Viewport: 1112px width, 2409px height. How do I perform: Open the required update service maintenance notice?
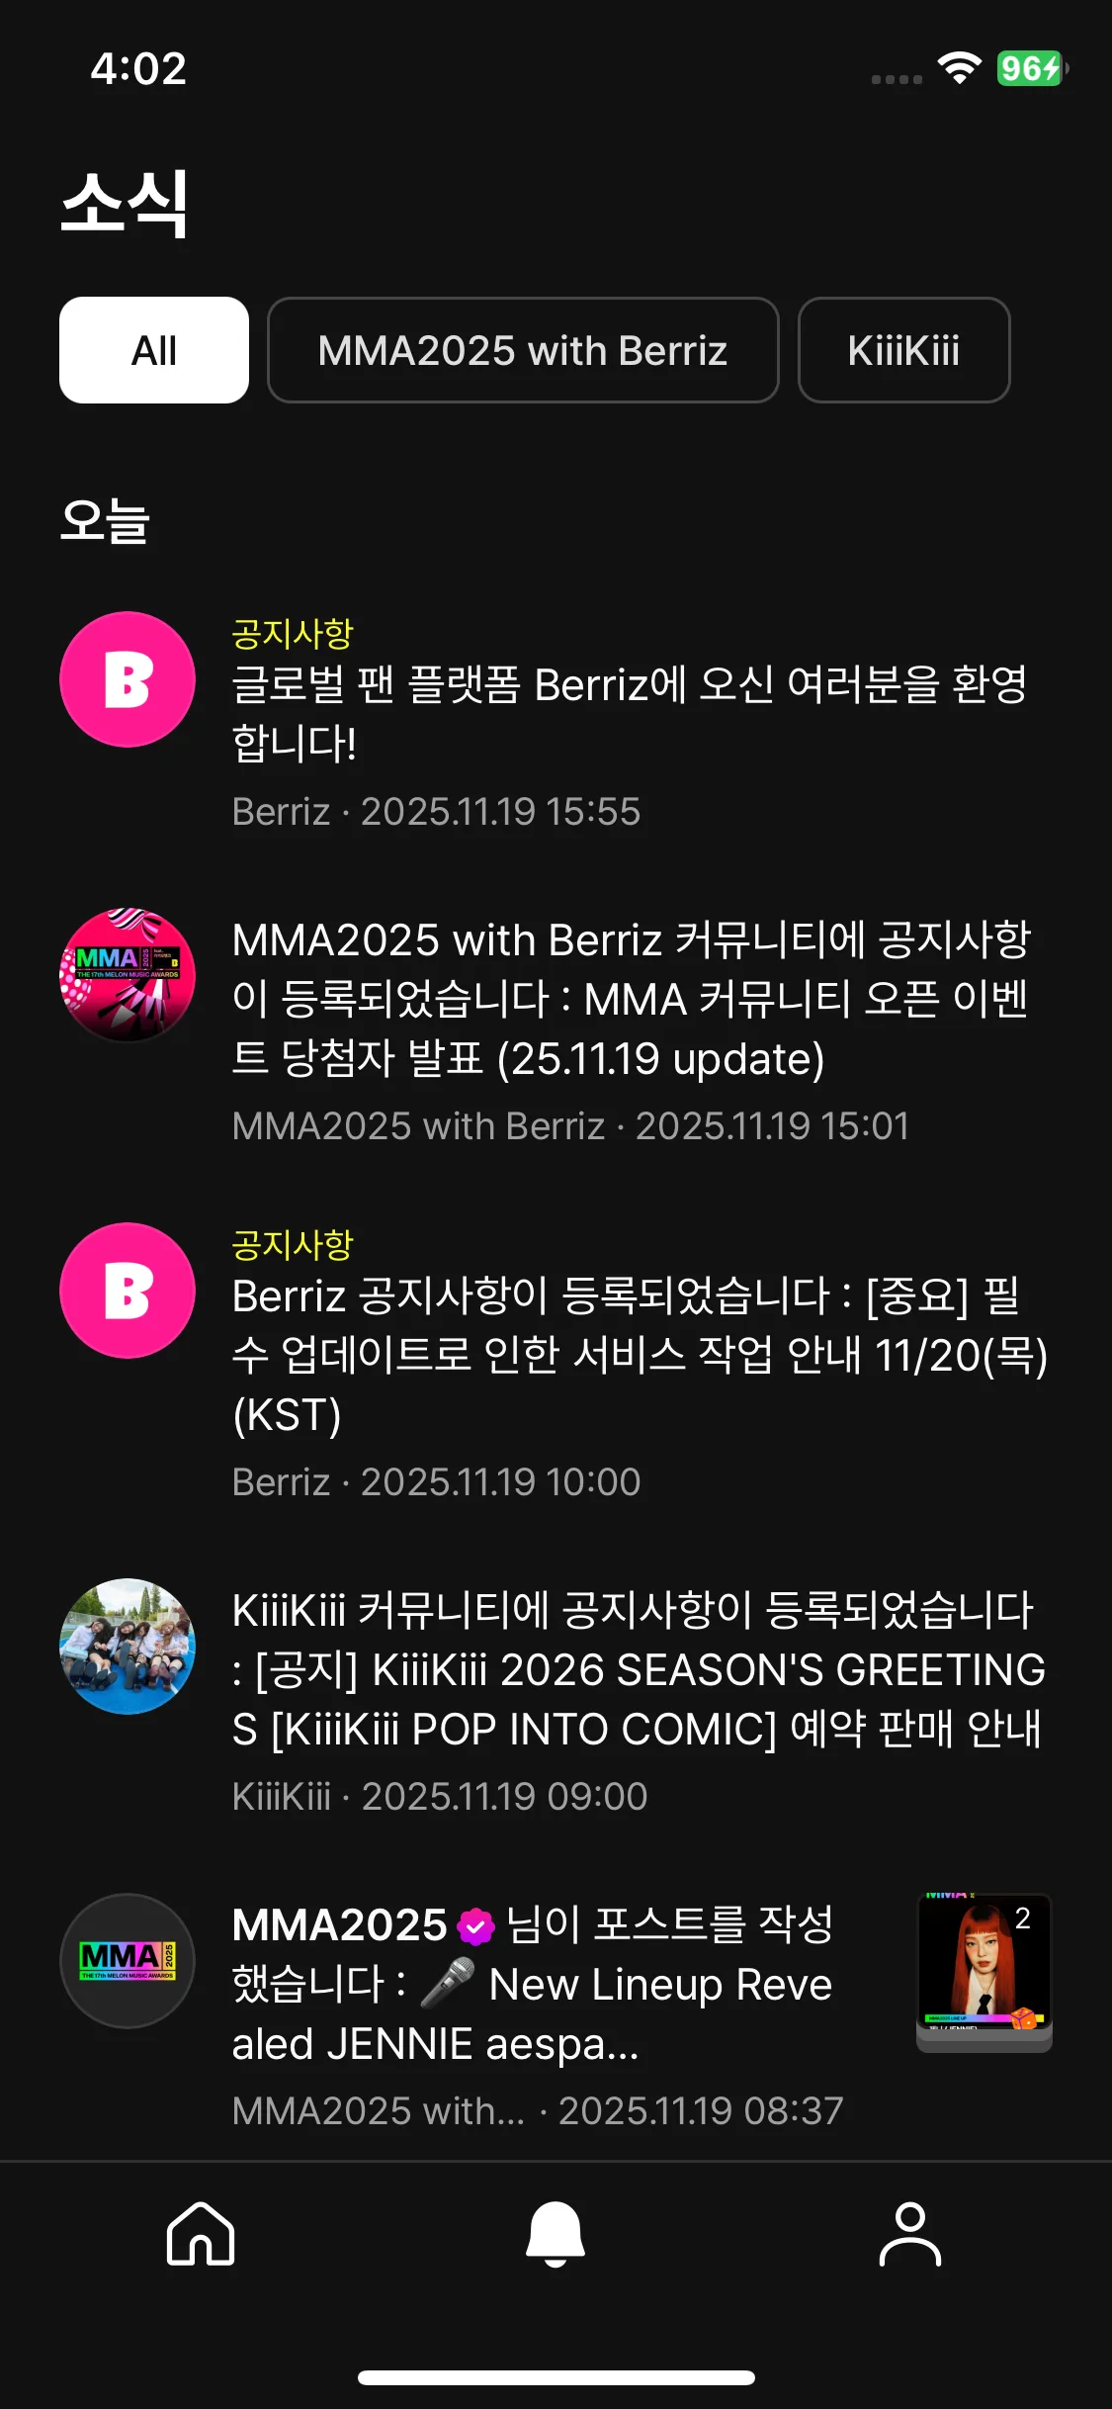pyautogui.click(x=641, y=1365)
